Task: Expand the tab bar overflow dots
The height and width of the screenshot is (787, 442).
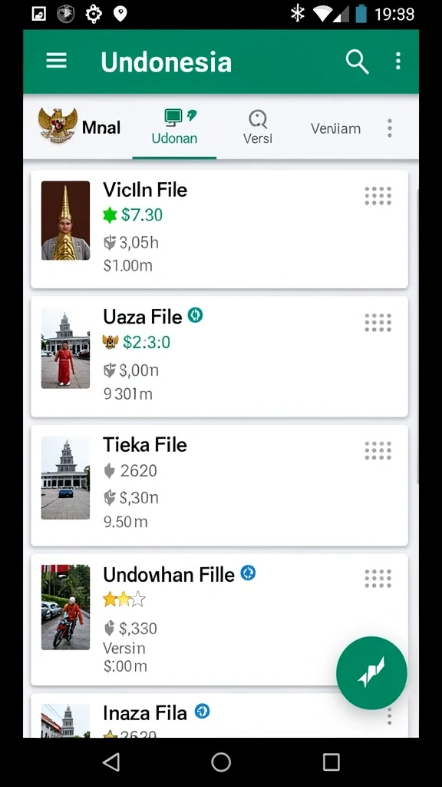Action: coord(389,128)
